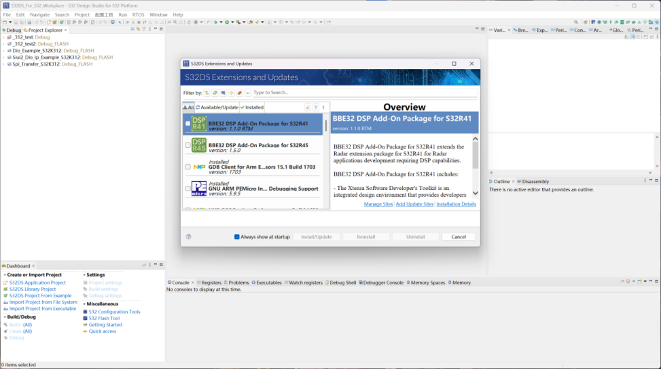661x369 pixels.
Task: Open the Run button dropdown arrow in toolbar
Action: (232, 22)
